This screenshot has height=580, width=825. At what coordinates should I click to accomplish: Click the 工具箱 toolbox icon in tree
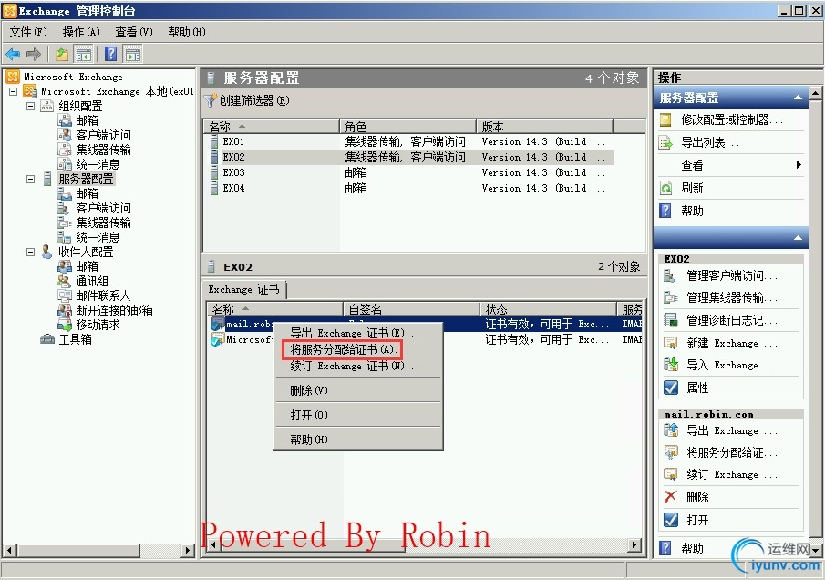[47, 339]
